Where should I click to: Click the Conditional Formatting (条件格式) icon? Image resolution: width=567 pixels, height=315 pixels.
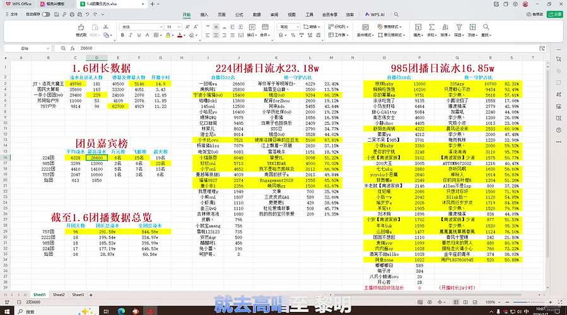point(365,28)
